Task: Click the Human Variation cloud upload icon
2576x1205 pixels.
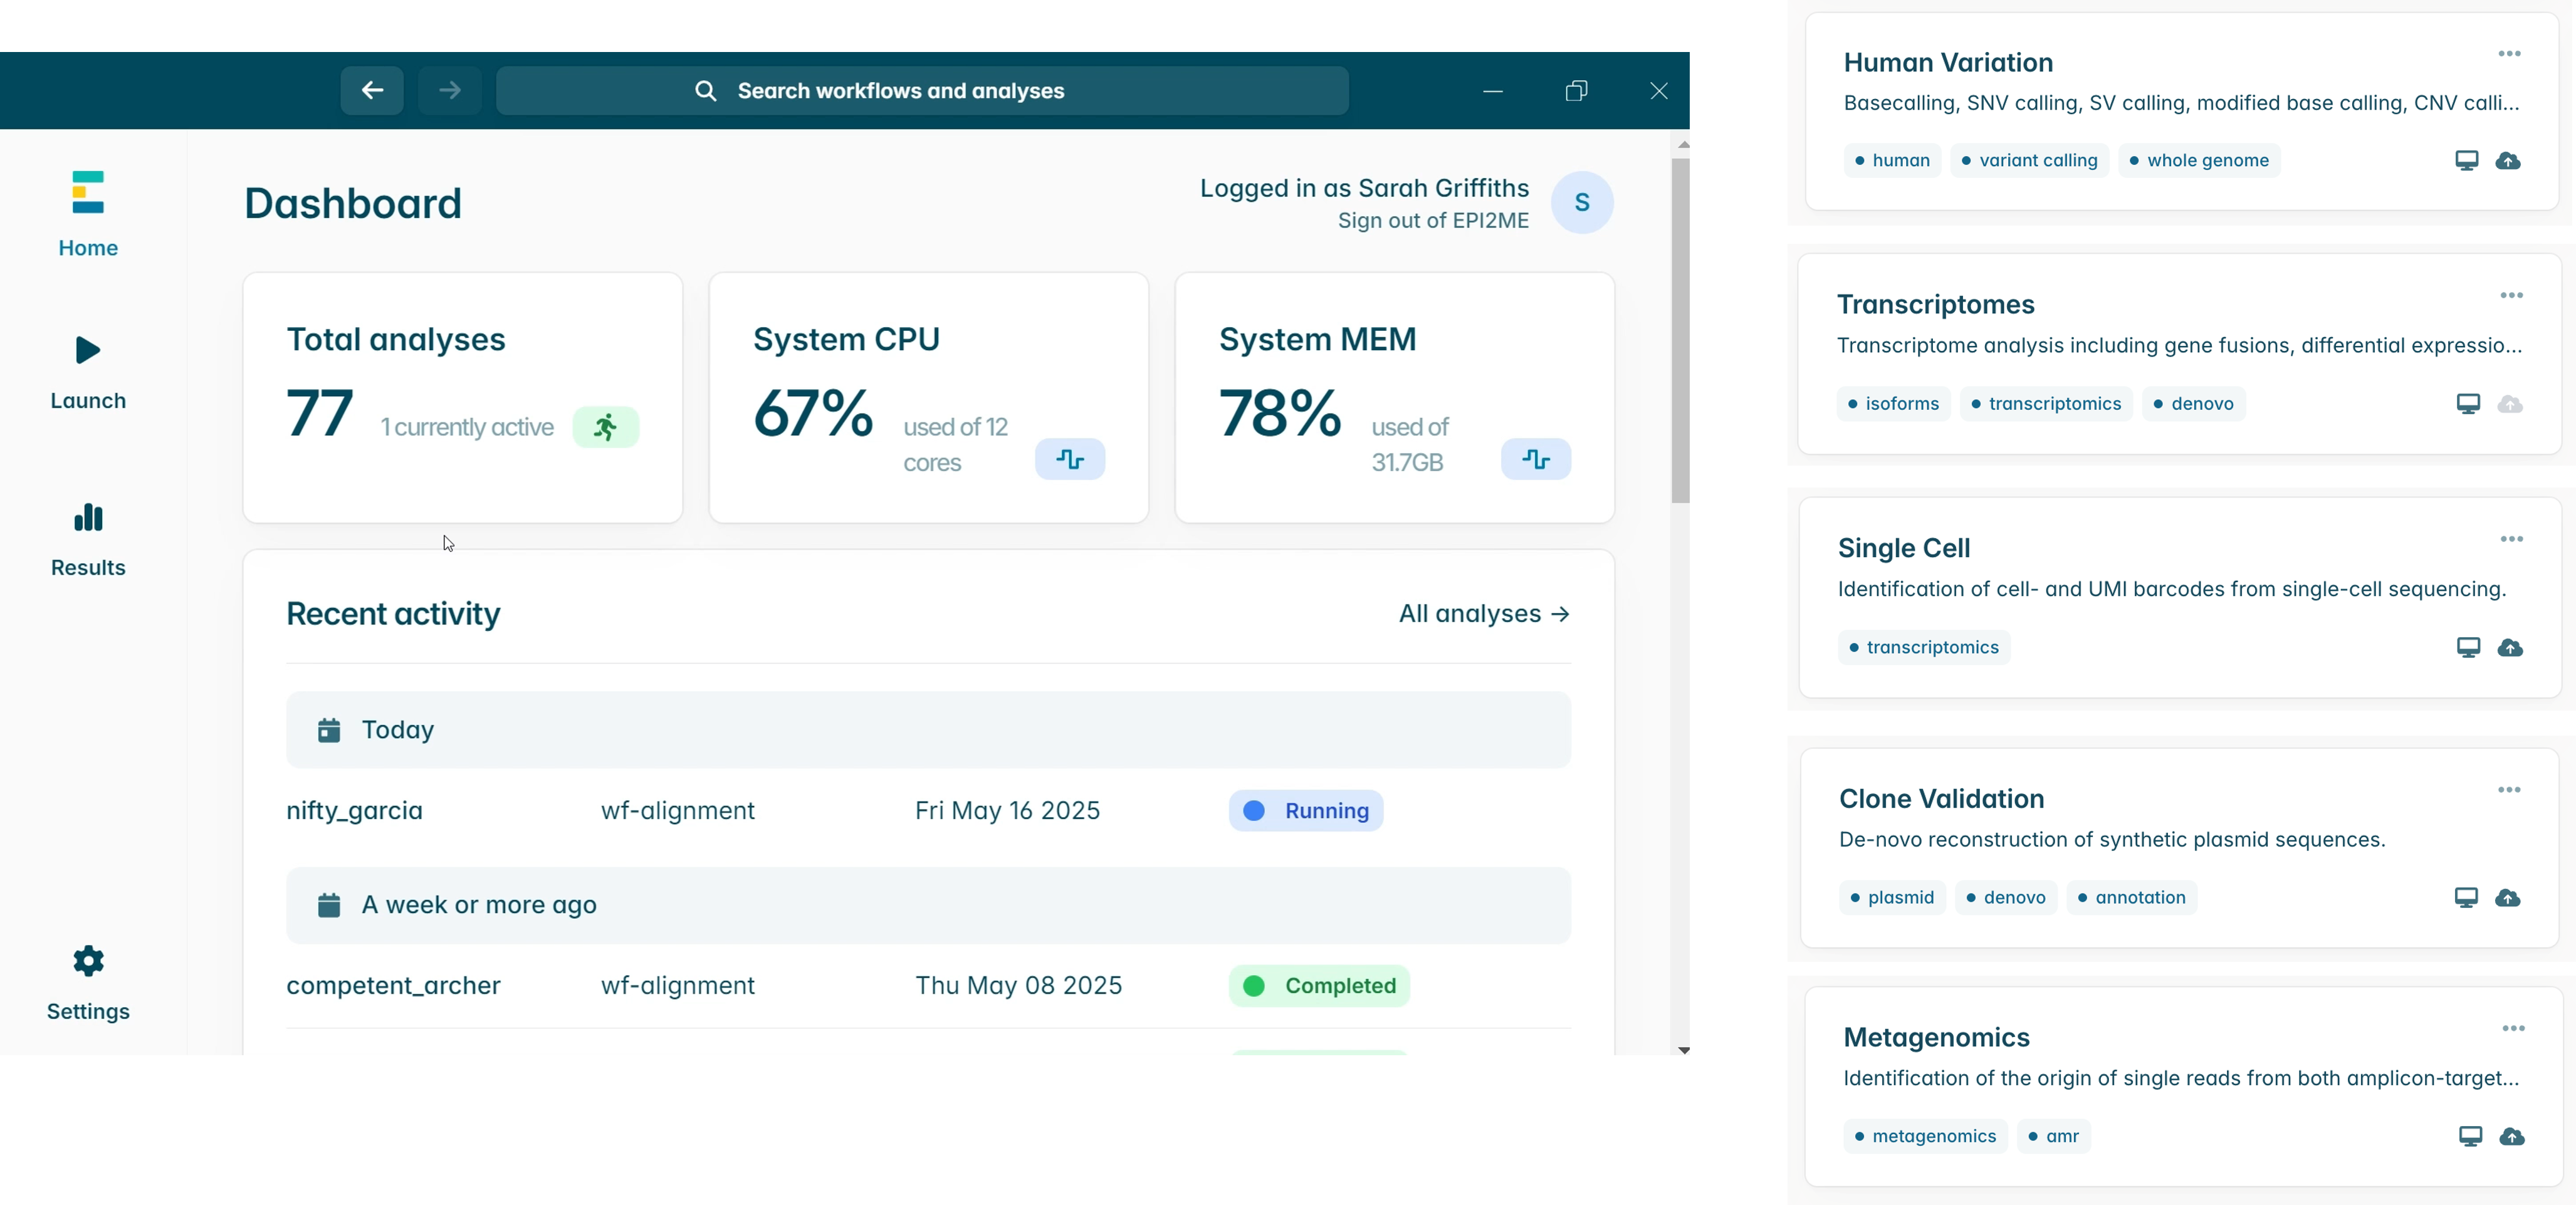Action: point(2507,161)
